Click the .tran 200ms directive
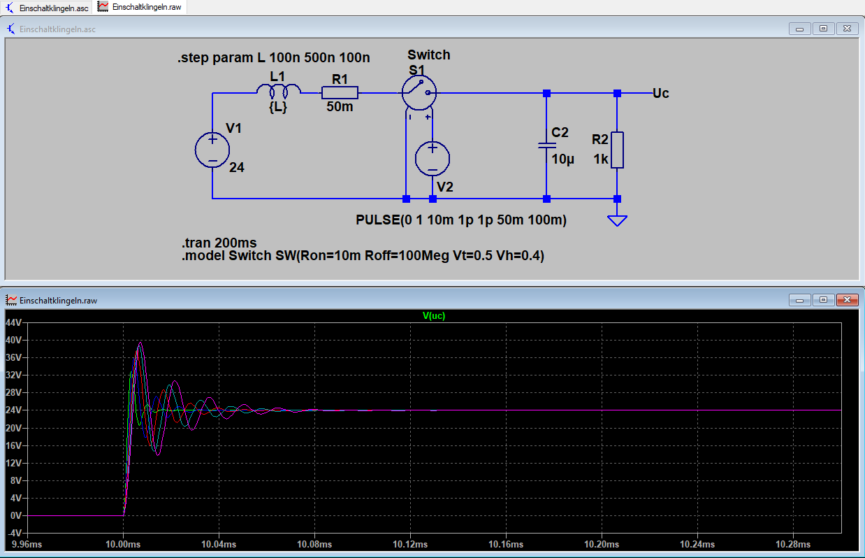Image resolution: width=865 pixels, height=558 pixels. point(219,243)
